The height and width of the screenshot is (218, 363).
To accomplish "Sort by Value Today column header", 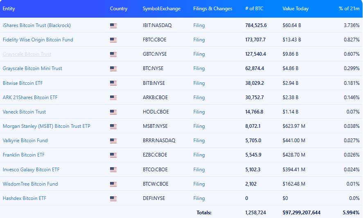I will pyautogui.click(x=295, y=9).
